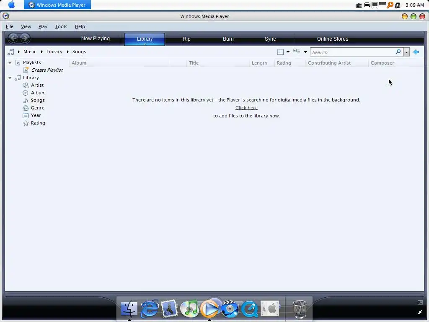
Task: Click the magnifier icon in Search box
Action: (x=398, y=52)
